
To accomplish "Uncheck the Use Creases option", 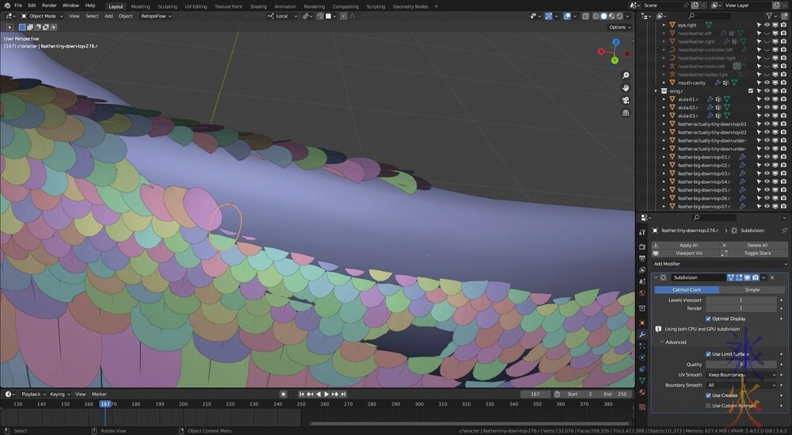I will click(708, 395).
